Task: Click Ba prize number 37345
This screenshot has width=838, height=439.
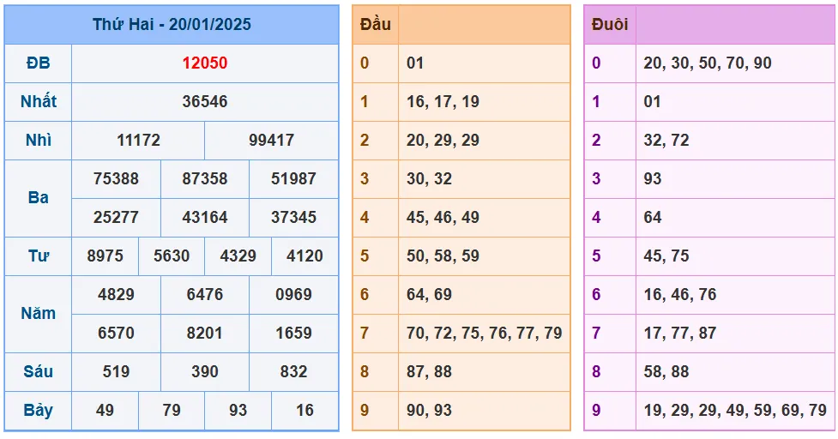Action: click(293, 218)
